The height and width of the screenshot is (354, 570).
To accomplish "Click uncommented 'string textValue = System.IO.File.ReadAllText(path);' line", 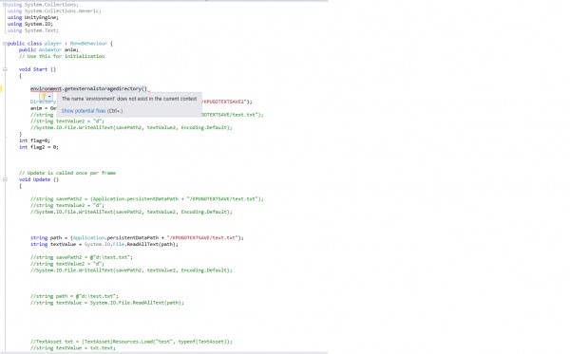I will (104, 244).
